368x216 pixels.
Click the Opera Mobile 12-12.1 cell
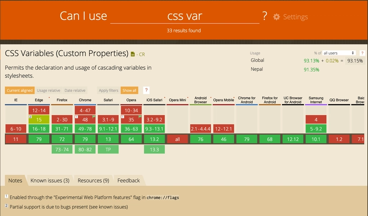(224, 129)
